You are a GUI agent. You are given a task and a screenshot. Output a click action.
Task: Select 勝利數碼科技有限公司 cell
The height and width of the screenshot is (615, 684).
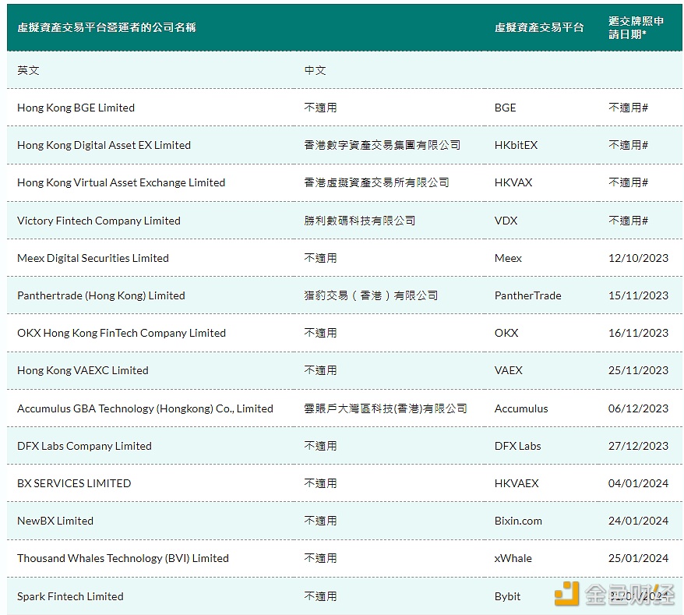tap(359, 221)
